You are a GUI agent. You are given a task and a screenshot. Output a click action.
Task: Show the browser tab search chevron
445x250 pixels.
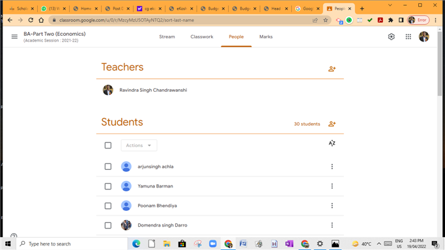(x=390, y=5)
